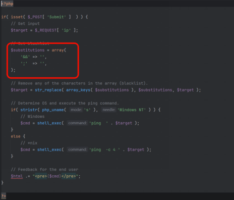Select the 'Windows NT' string
The image size is (234, 200).
(x=132, y=110)
